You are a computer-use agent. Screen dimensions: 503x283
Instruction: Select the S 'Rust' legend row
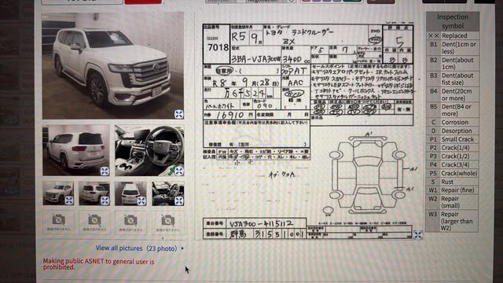click(453, 182)
